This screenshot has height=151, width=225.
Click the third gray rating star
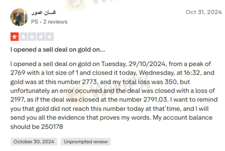[32, 37]
